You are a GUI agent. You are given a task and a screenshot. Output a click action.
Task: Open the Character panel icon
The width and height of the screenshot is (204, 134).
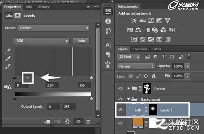click(x=108, y=45)
